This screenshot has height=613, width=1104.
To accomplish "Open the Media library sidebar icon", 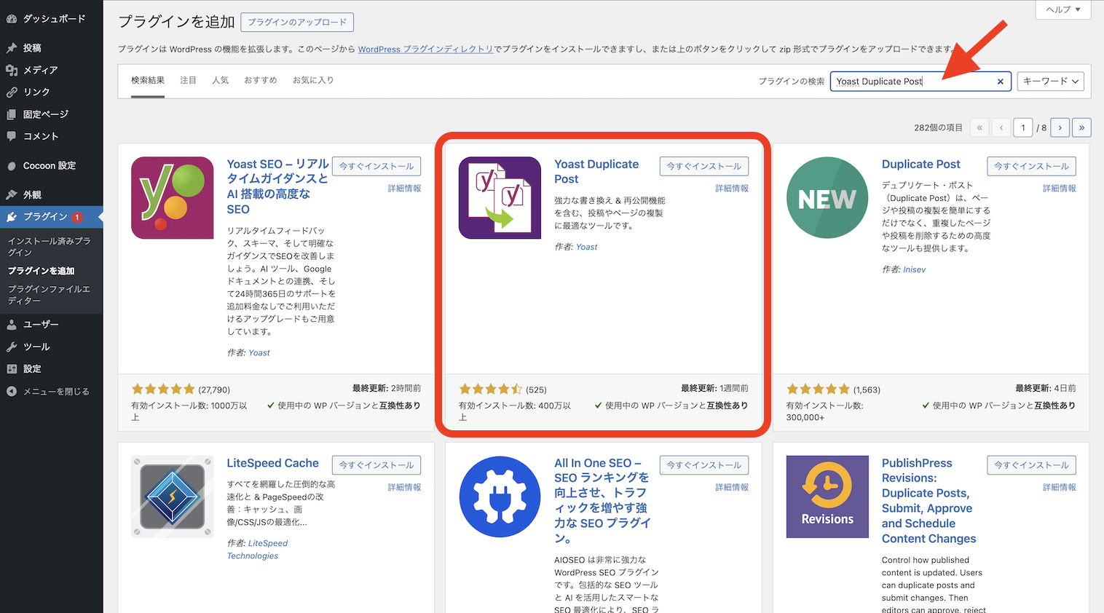I will [12, 70].
